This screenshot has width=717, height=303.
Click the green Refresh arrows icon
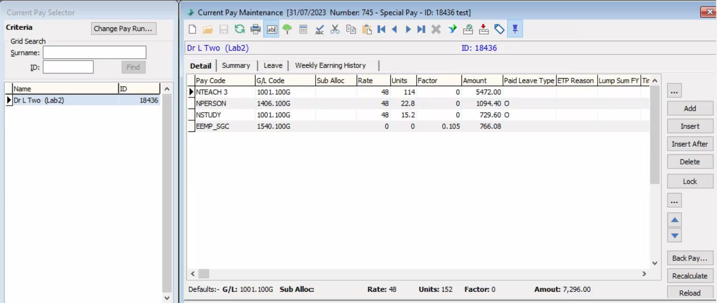pos(239,29)
